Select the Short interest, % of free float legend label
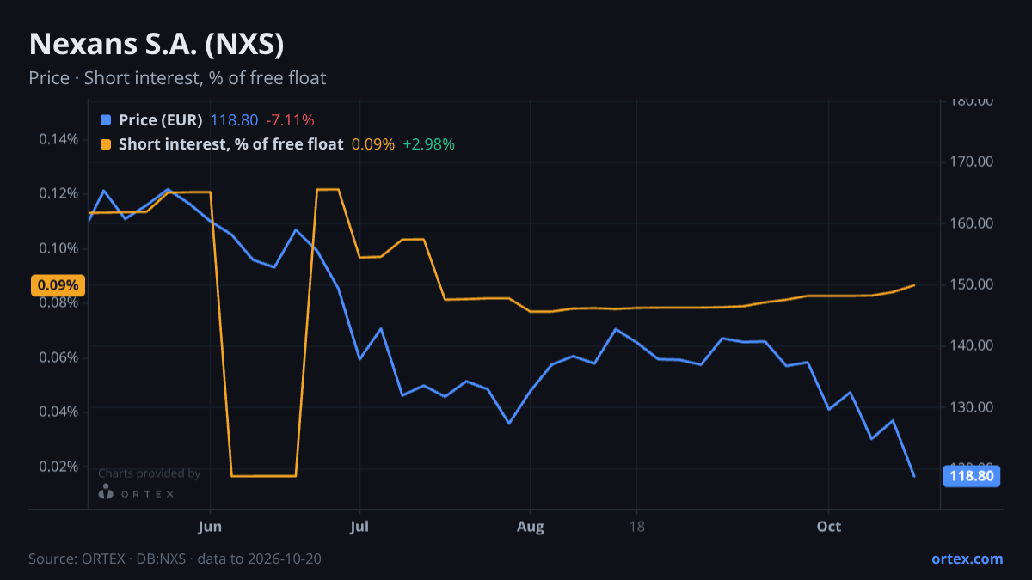The height and width of the screenshot is (580, 1032). [231, 144]
